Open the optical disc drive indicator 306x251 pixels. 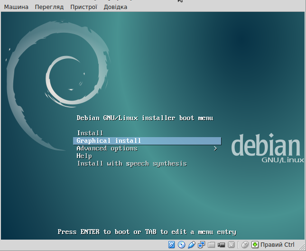(182, 245)
